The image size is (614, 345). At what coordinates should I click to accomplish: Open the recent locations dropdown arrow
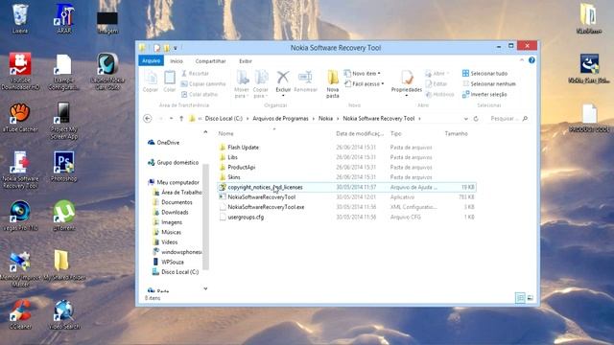pos(171,119)
